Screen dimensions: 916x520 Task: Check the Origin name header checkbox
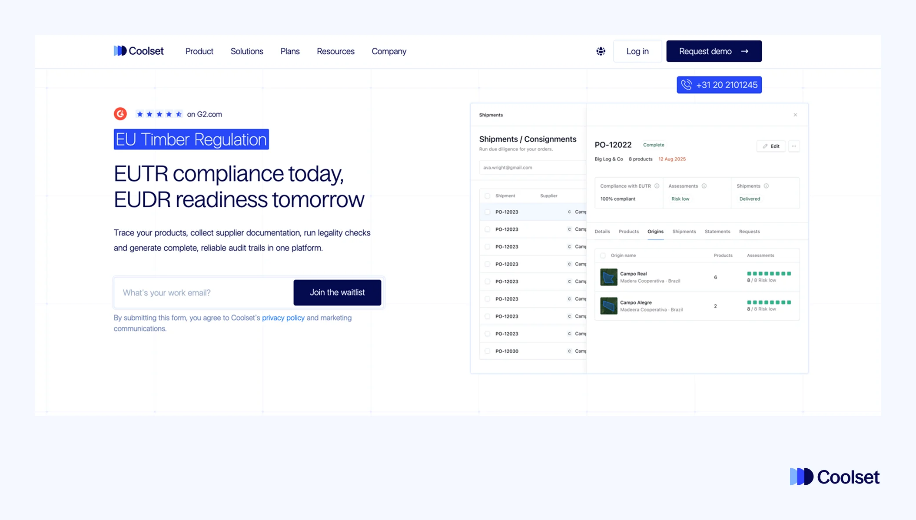(603, 255)
